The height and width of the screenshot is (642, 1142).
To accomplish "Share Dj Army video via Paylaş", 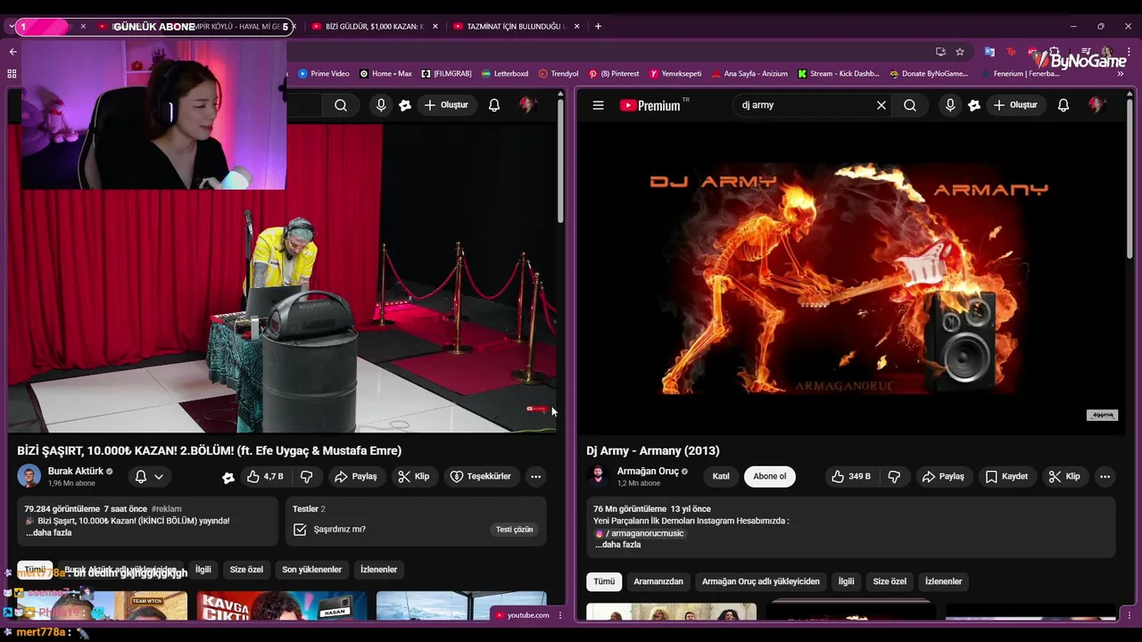I will pyautogui.click(x=943, y=477).
